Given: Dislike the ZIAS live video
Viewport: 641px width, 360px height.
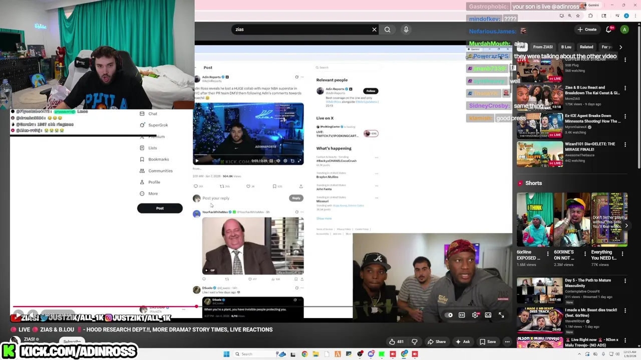Looking at the screenshot, I should pyautogui.click(x=415, y=342).
